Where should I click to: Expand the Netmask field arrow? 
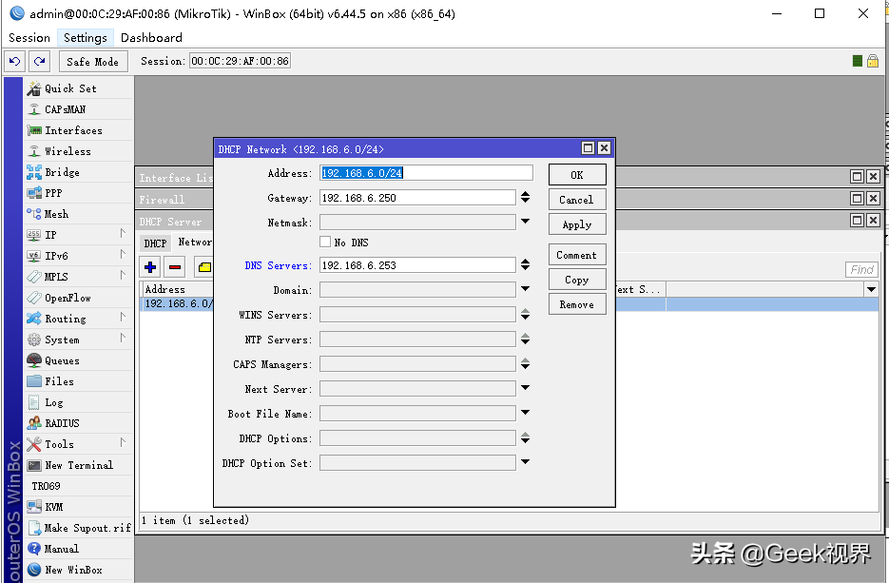526,222
